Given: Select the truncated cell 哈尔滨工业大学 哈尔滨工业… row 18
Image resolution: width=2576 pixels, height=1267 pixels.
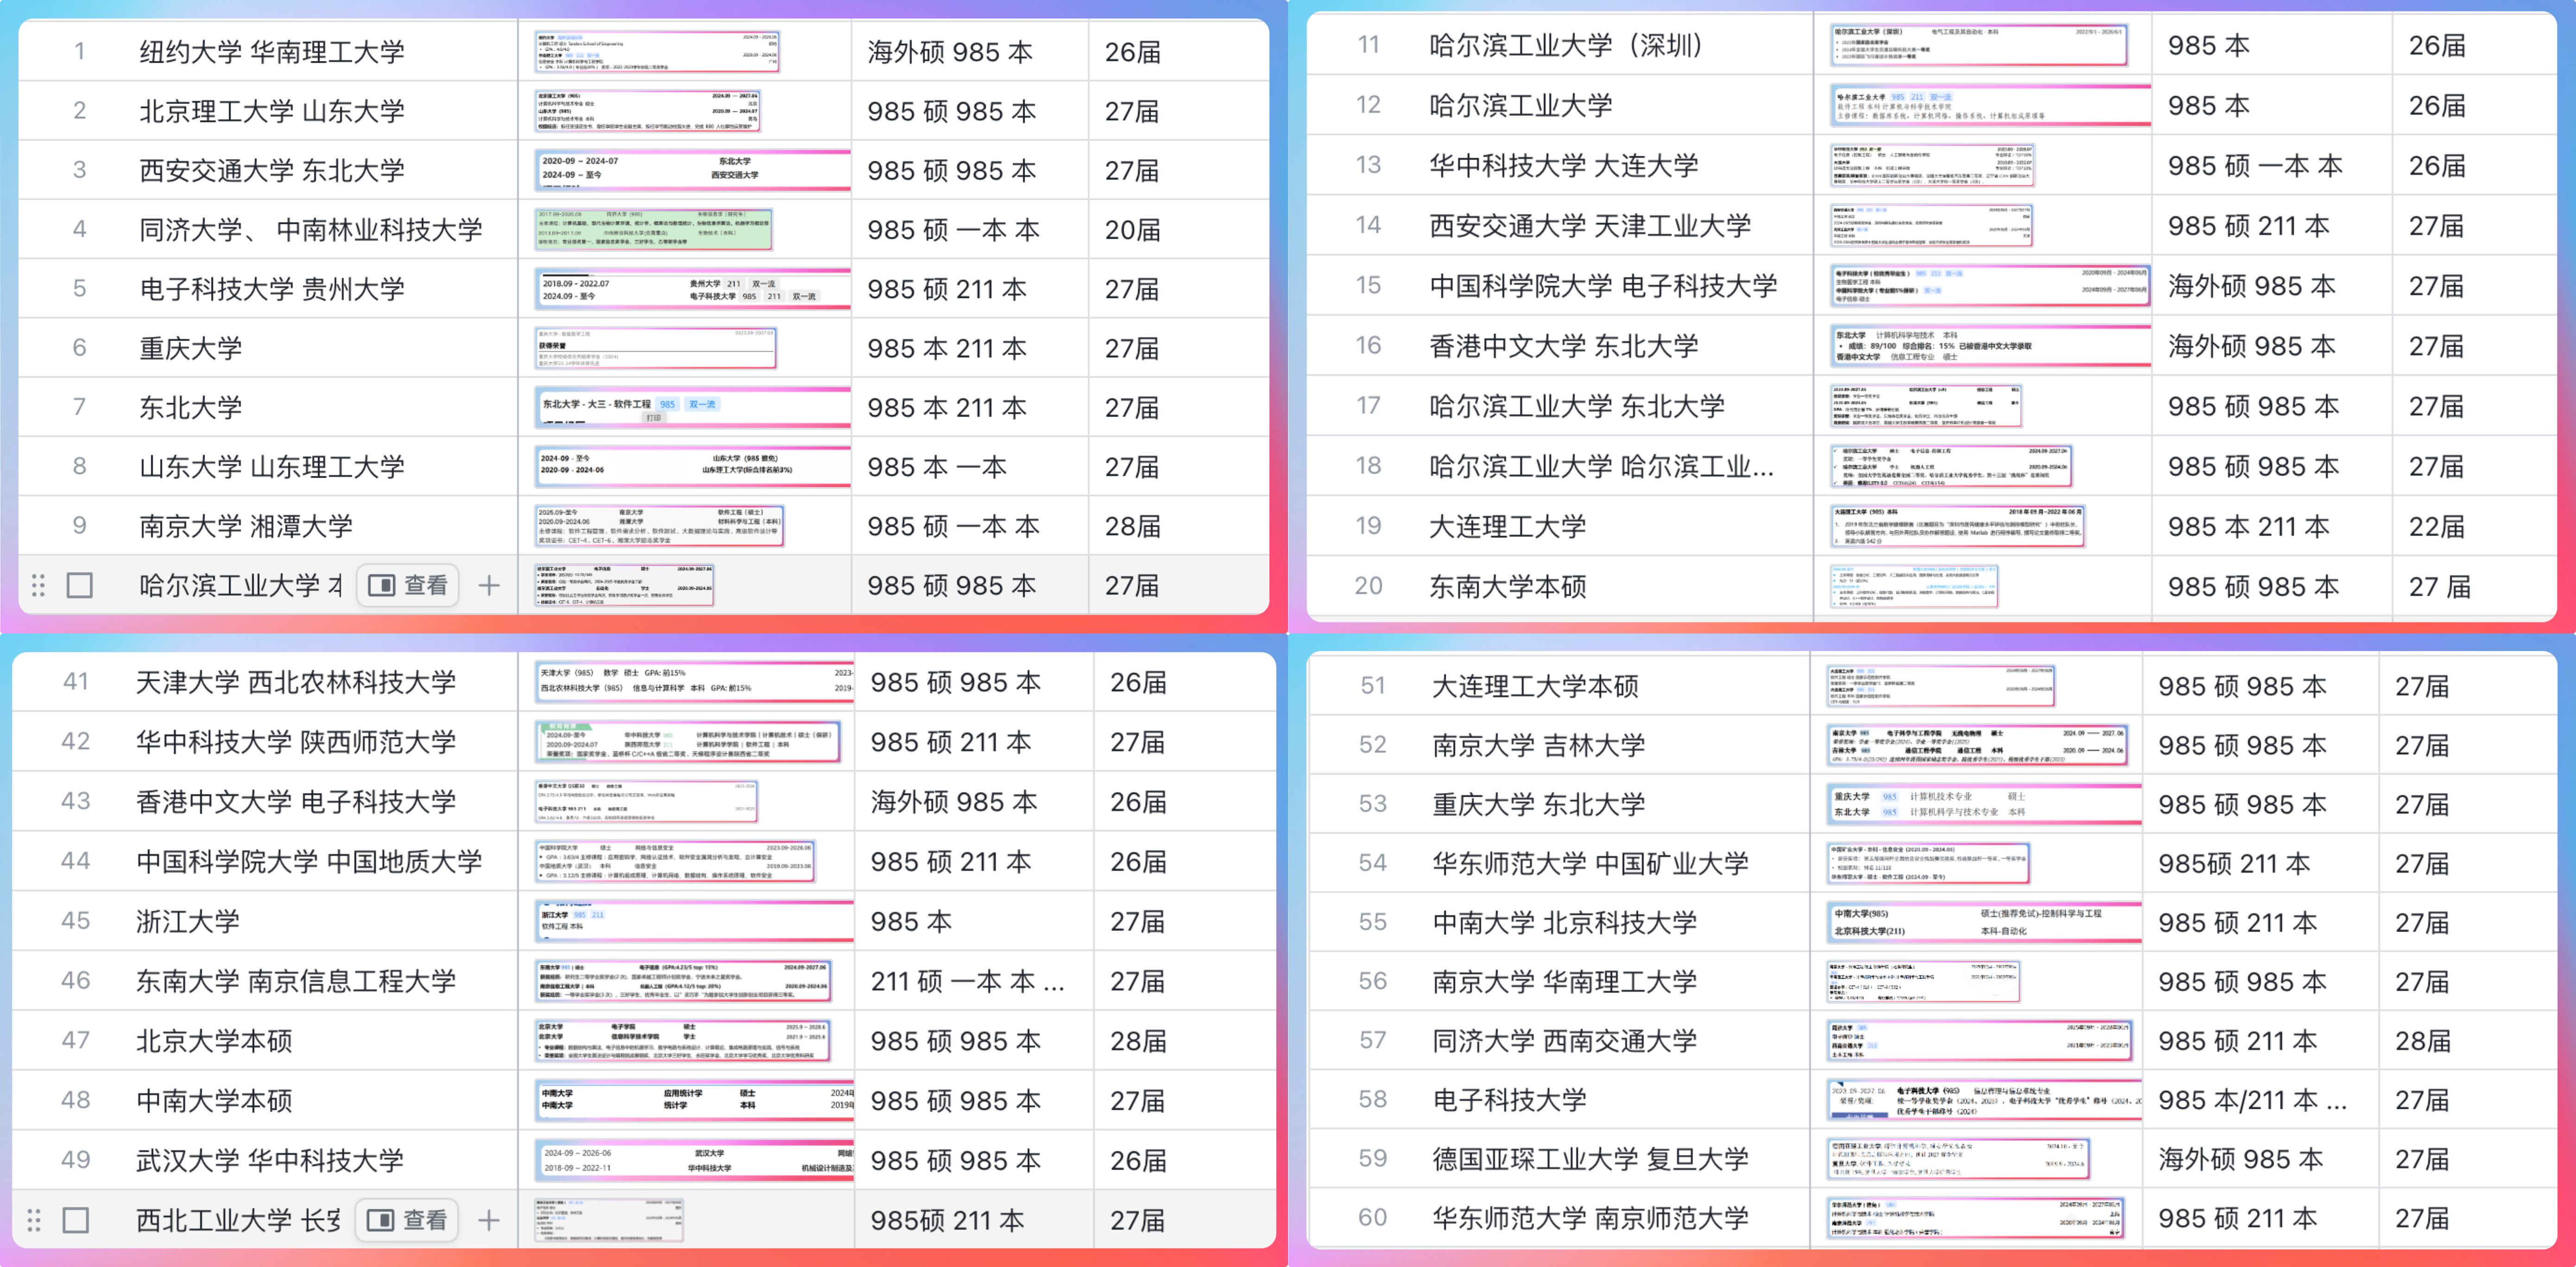Looking at the screenshot, I should (x=1601, y=467).
